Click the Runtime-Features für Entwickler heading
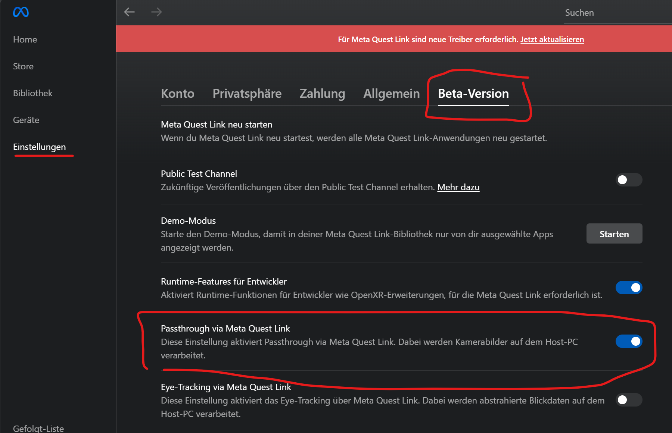The height and width of the screenshot is (433, 672). (224, 282)
